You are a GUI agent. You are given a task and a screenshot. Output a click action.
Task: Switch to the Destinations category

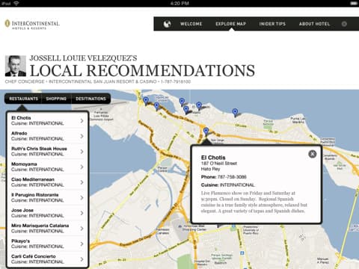point(90,99)
